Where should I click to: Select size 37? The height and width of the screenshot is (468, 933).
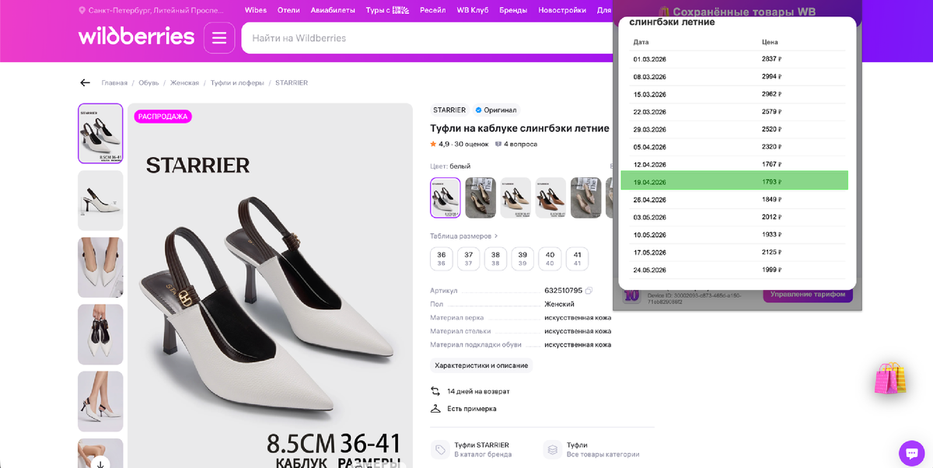click(468, 259)
